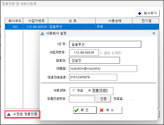
Task: Focus the 대표자휴대폰 input field
Action: 93,77
